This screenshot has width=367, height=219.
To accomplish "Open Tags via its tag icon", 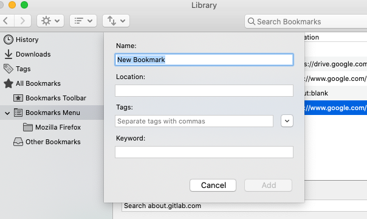I will (x=9, y=69).
